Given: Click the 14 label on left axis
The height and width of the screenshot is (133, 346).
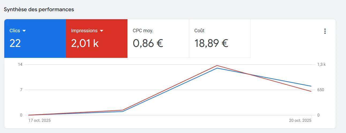Looking at the screenshot, I should [20, 65].
